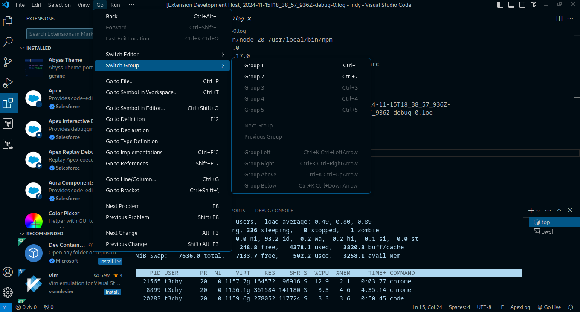Open the terminal launch profile dropdown arrow

tap(538, 210)
